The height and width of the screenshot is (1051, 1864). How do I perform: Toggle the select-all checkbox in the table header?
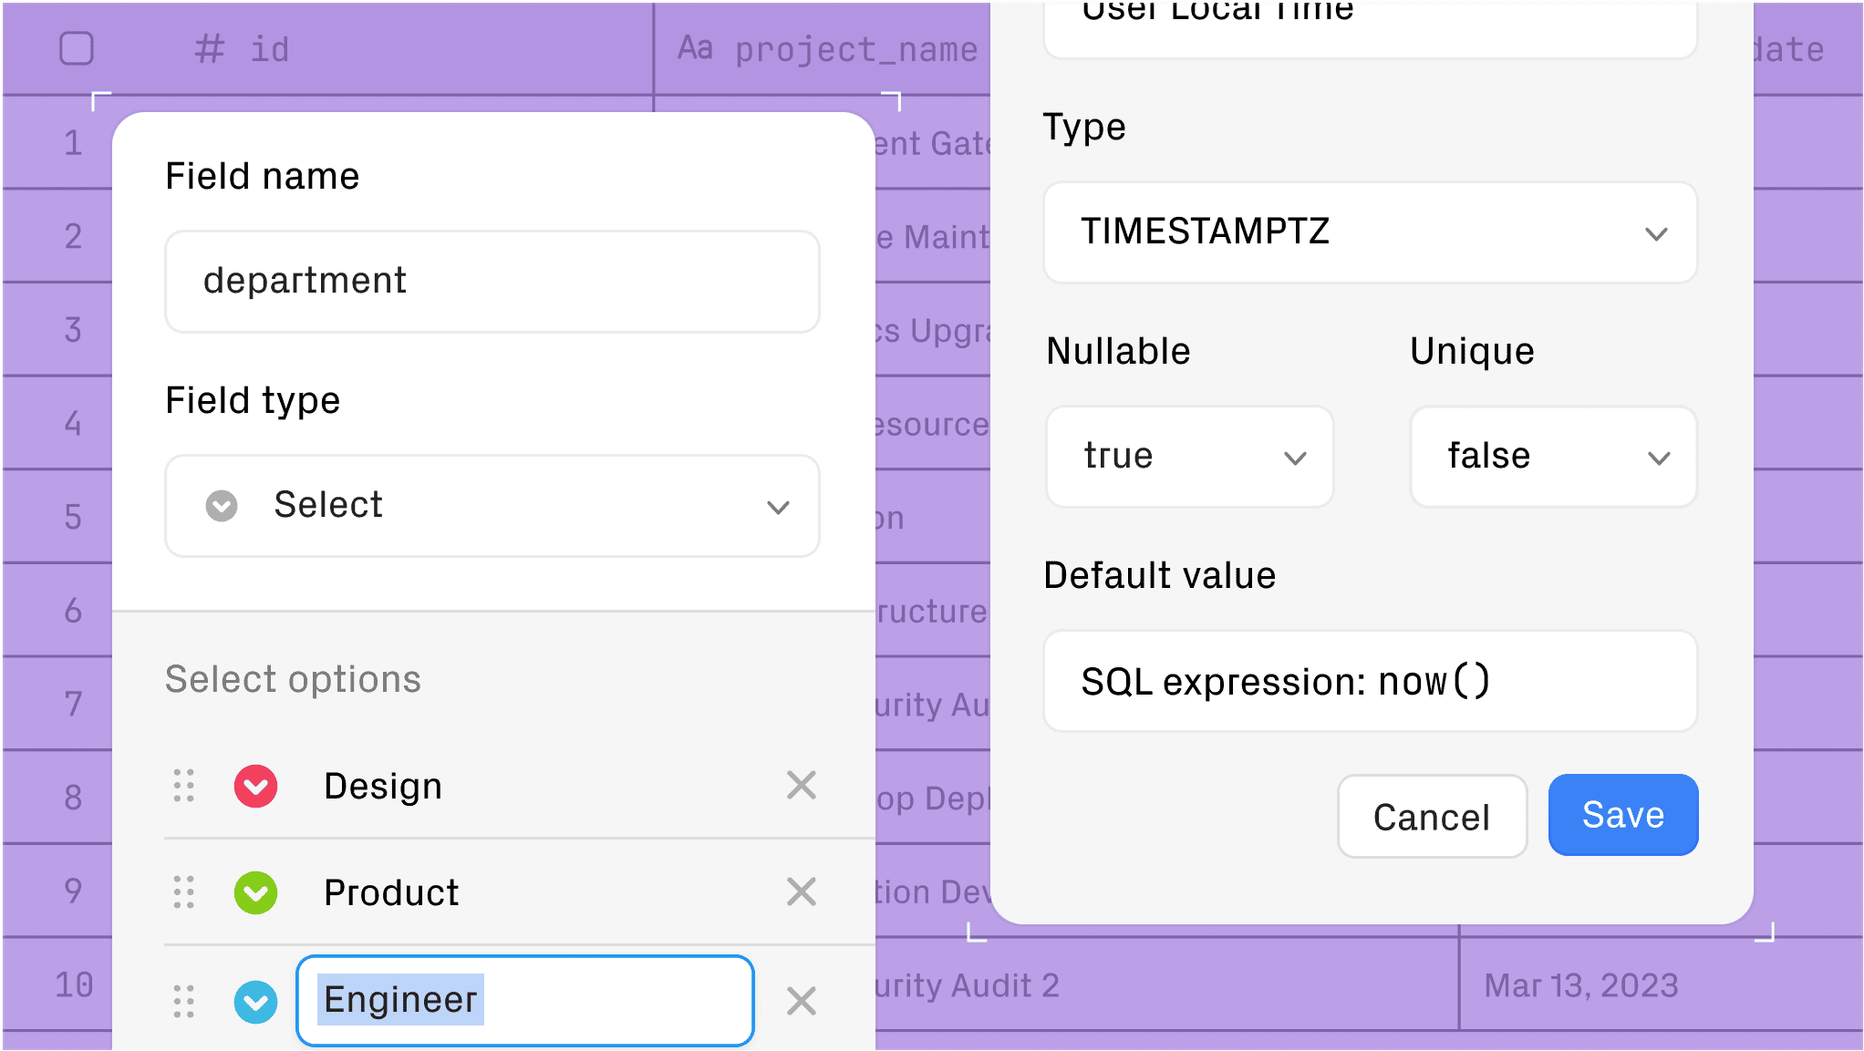[77, 49]
